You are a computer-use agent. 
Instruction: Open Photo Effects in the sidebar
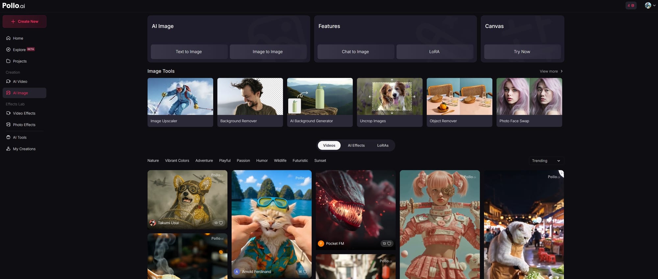pos(24,125)
